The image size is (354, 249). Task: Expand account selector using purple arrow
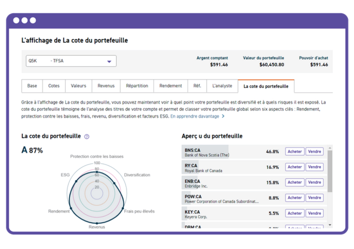pos(109,61)
